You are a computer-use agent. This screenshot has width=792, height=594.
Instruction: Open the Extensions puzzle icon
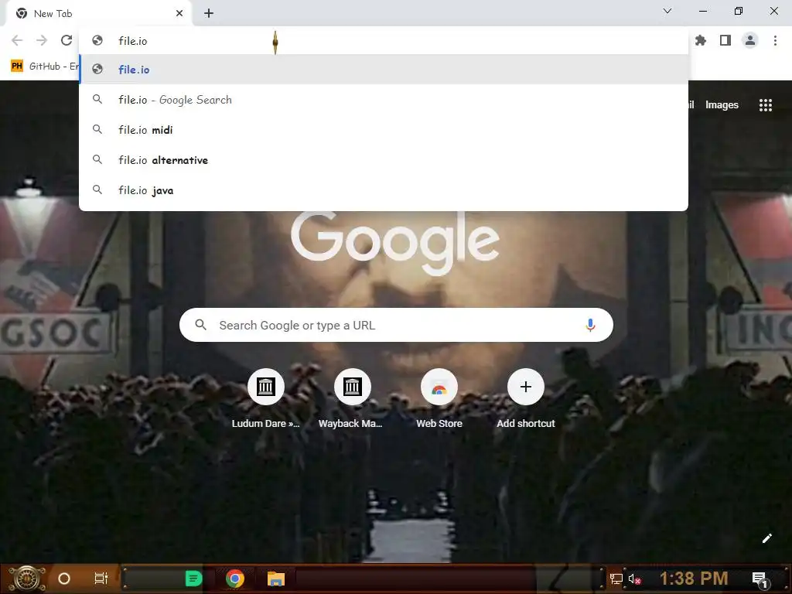pos(701,40)
